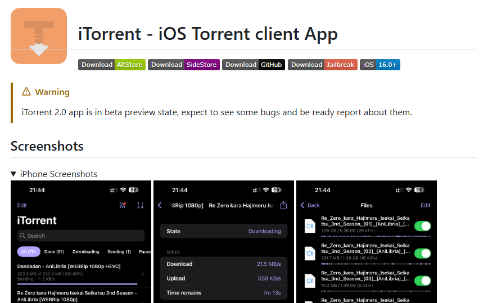Select the All (70) filter tab
The height and width of the screenshot is (303, 488).
click(x=29, y=252)
